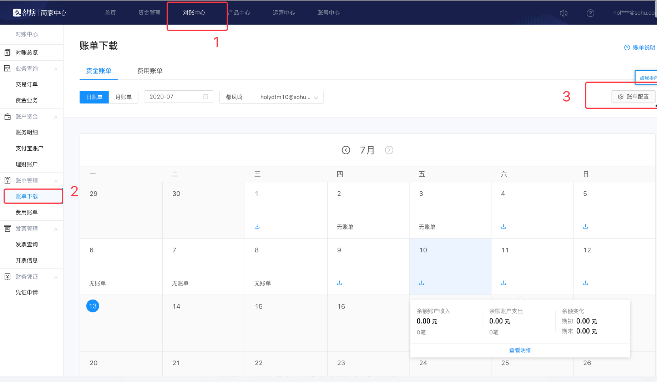Select the highlighted date 13
The width and height of the screenshot is (657, 382).
[93, 306]
